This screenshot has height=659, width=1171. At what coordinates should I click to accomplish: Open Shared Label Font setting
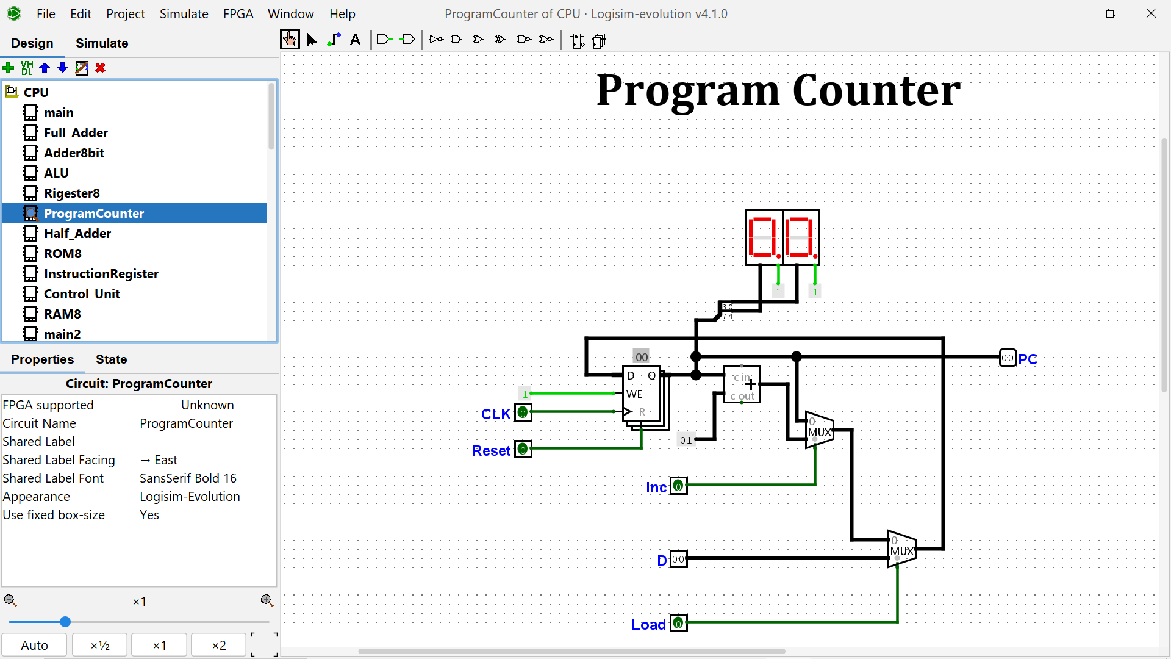coord(207,478)
